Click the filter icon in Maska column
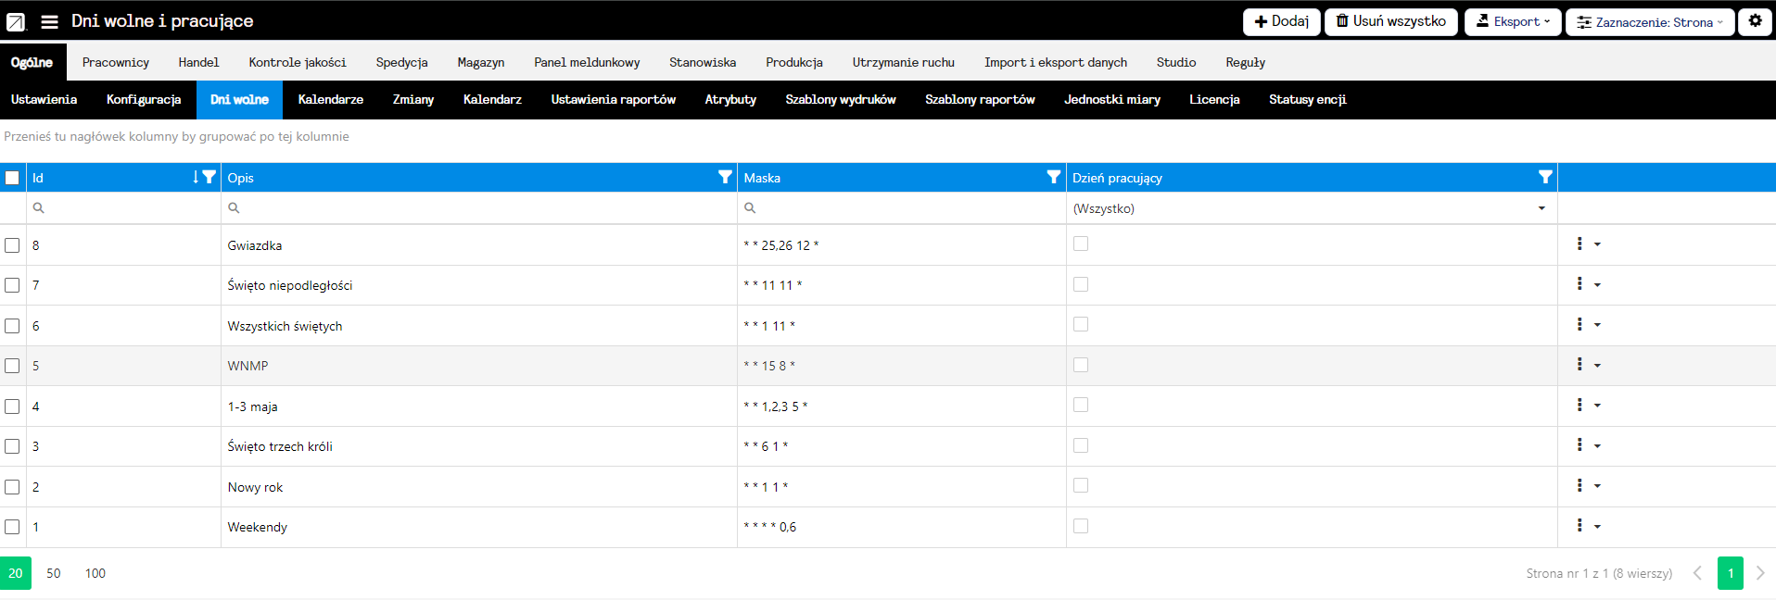This screenshot has width=1776, height=600. (1053, 177)
